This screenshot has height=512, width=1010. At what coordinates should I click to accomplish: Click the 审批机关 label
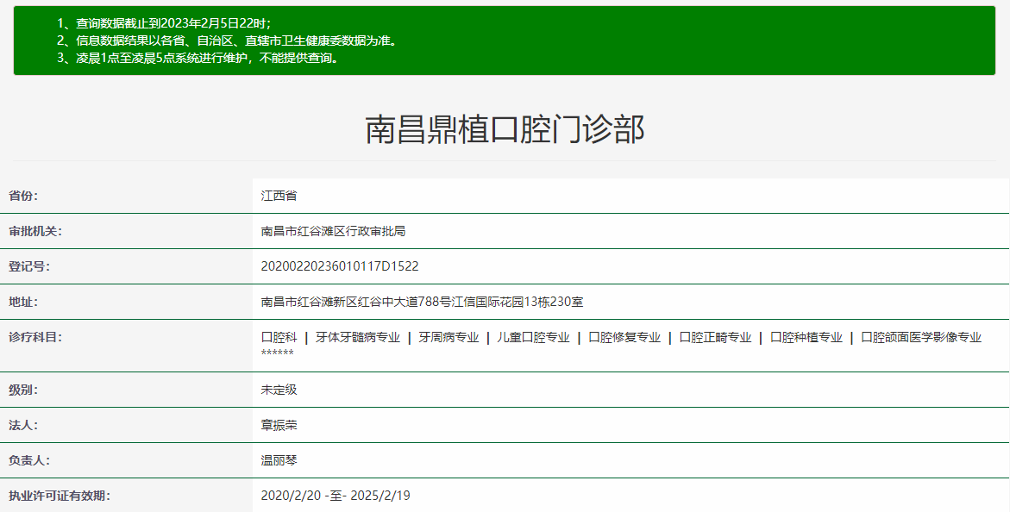[x=35, y=231]
